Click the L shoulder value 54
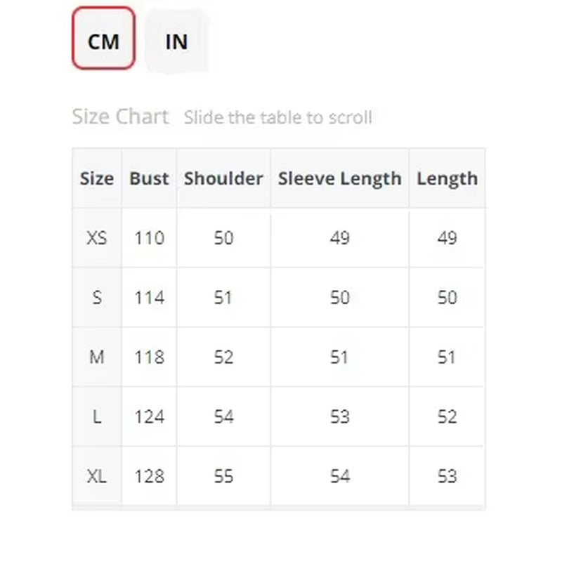 [223, 417]
